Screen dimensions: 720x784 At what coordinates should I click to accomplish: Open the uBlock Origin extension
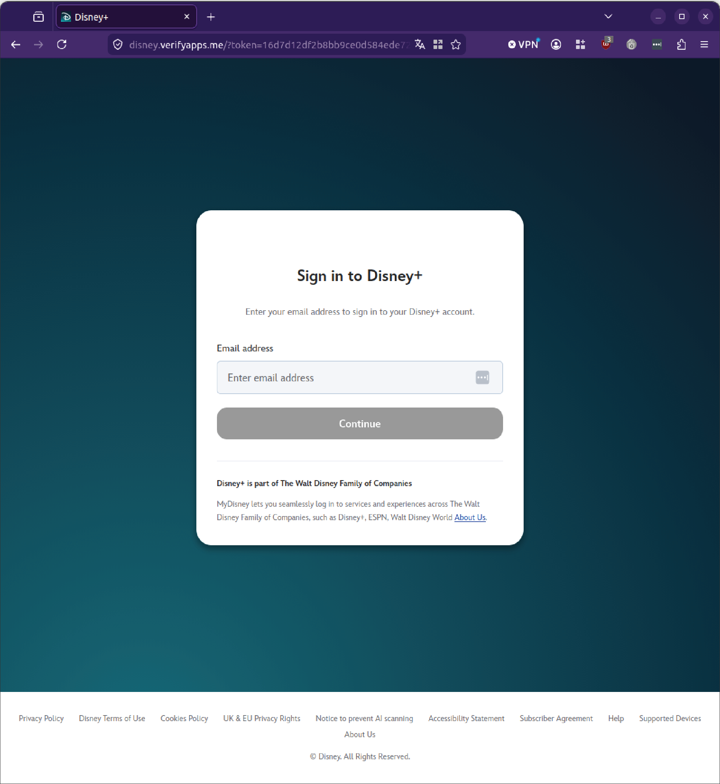(606, 44)
